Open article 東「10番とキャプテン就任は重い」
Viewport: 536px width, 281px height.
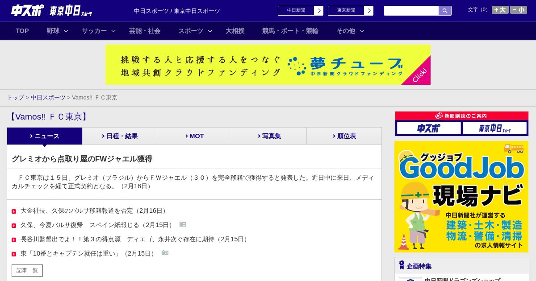[x=88, y=254]
